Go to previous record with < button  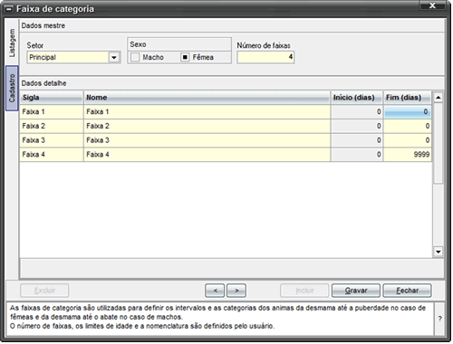[x=215, y=291]
